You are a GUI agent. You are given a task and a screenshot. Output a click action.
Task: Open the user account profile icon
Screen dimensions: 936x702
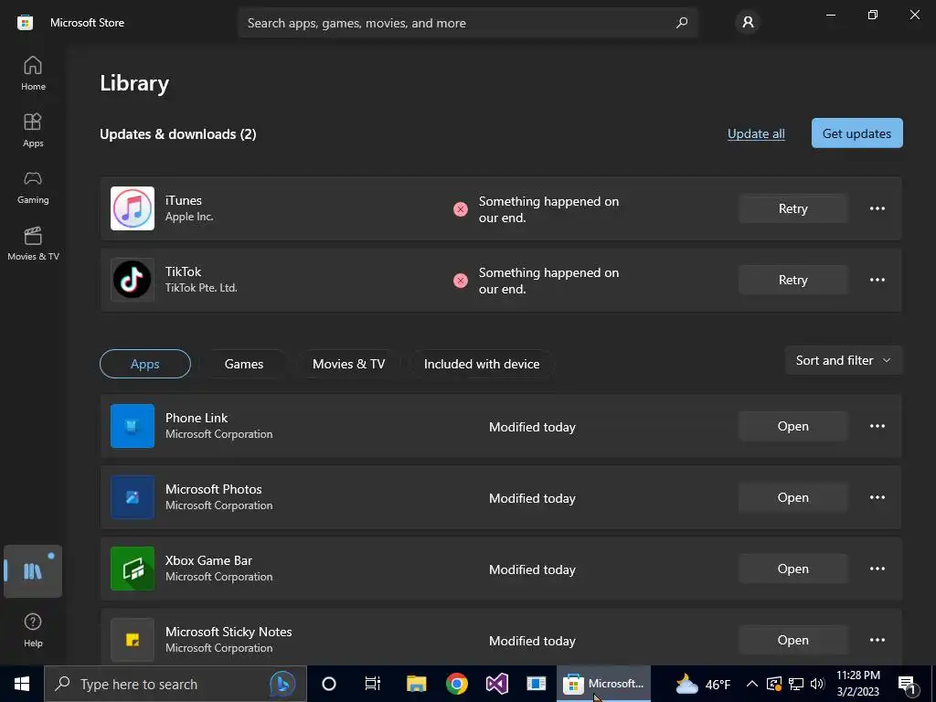pyautogui.click(x=748, y=23)
